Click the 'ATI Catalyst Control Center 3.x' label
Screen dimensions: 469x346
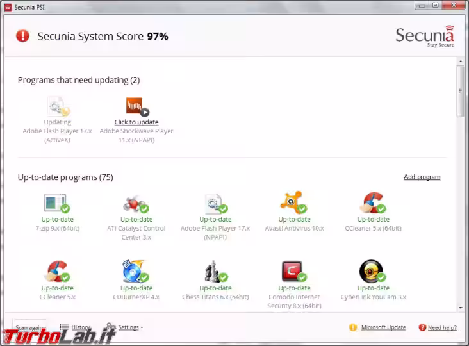point(136,233)
